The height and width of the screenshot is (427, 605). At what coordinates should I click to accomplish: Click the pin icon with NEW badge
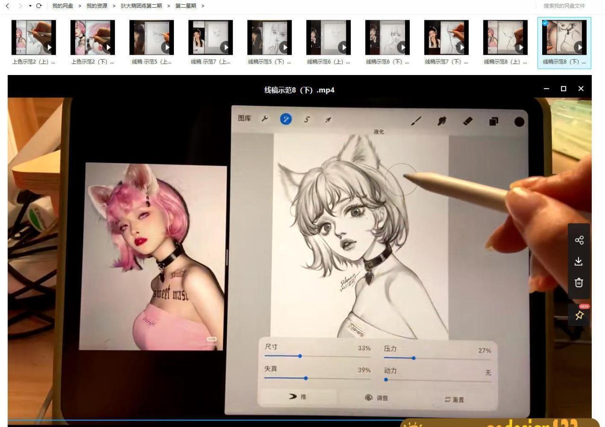[x=579, y=315]
